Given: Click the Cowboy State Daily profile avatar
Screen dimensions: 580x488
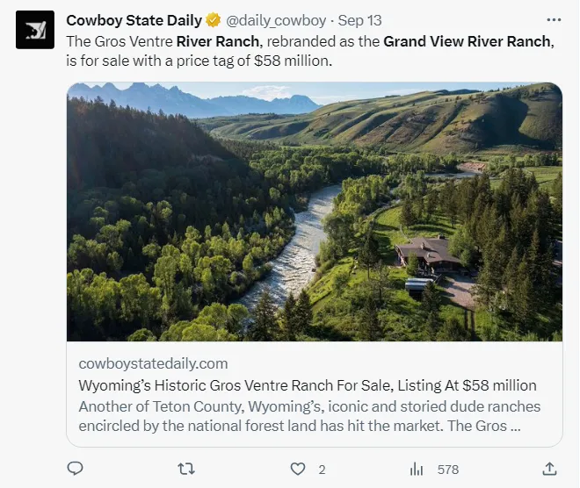Looking at the screenshot, I should click(34, 30).
